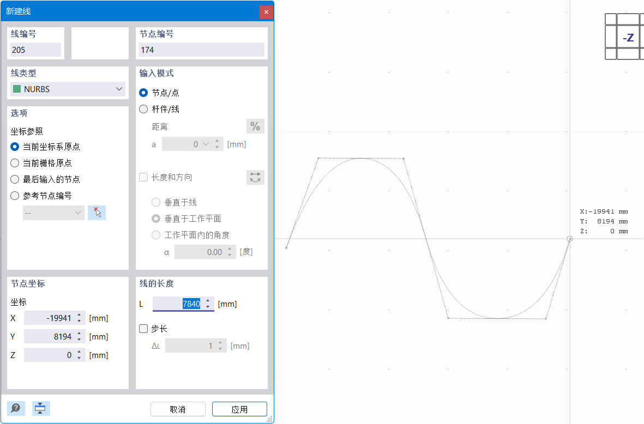Click the 取消 button

point(178,409)
